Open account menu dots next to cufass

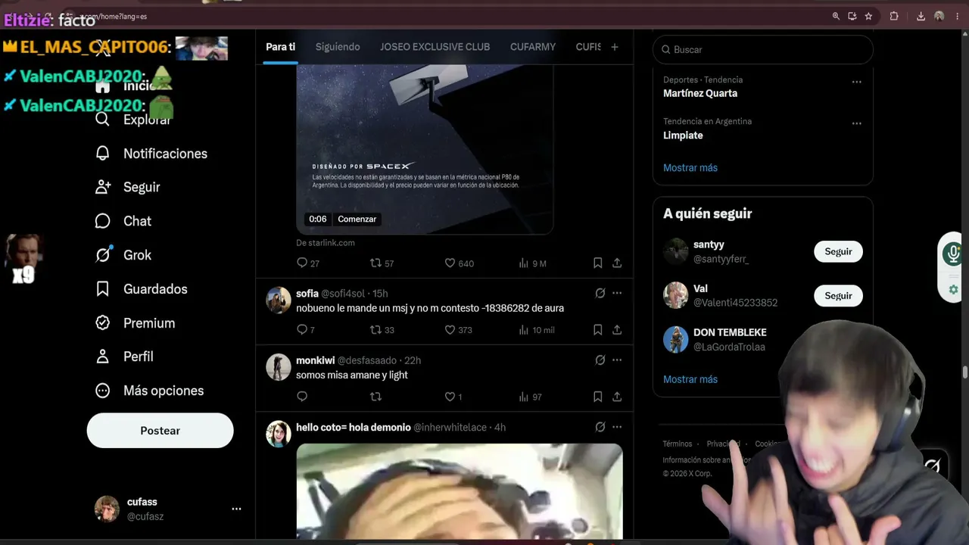pyautogui.click(x=236, y=509)
